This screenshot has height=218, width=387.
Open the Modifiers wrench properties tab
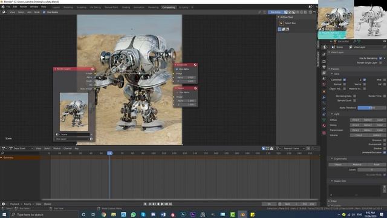tap(324, 97)
